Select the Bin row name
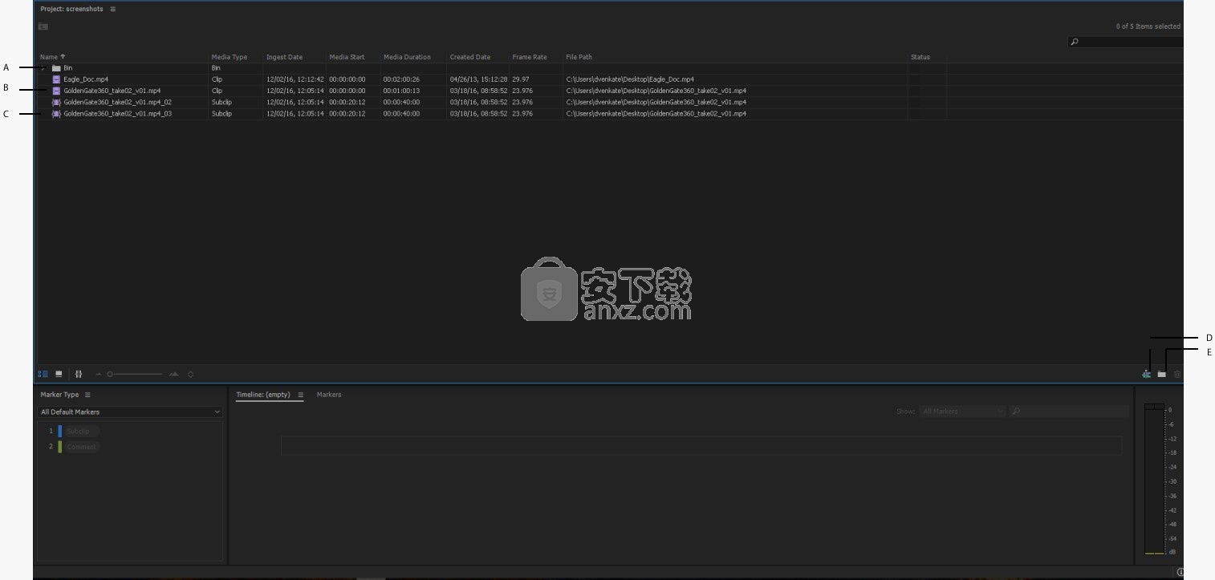The image size is (1215, 580). click(68, 68)
